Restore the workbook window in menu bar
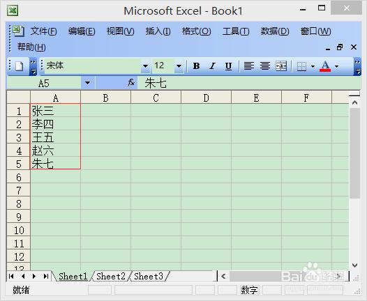367x301 pixels. [x=340, y=47]
